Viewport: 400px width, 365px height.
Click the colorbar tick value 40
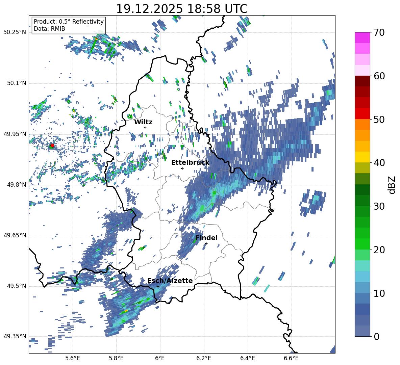click(379, 163)
